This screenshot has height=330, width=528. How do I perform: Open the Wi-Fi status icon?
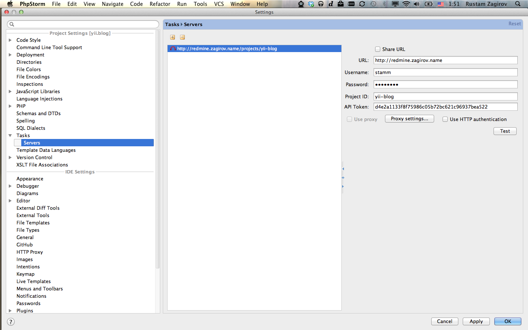(406, 4)
